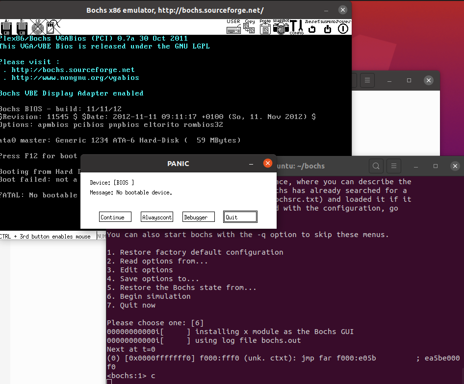Viewport: 464px width, 384px height.
Task: Click the '<bochs:1> c' prompt line
Action: click(x=131, y=376)
